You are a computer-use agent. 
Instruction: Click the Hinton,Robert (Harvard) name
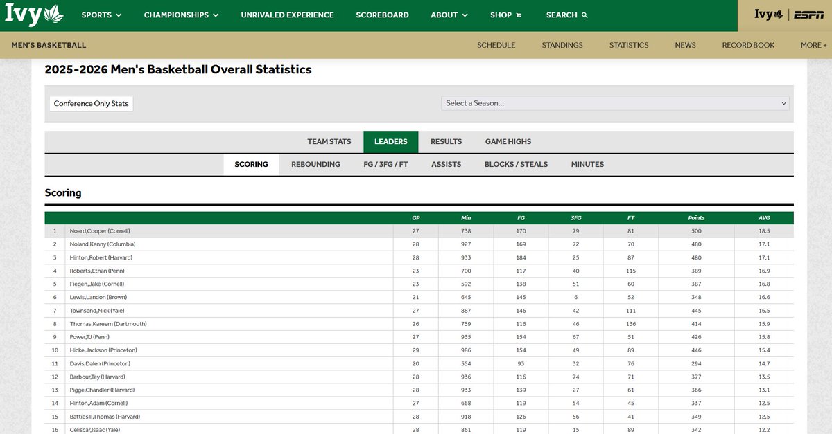pos(101,257)
